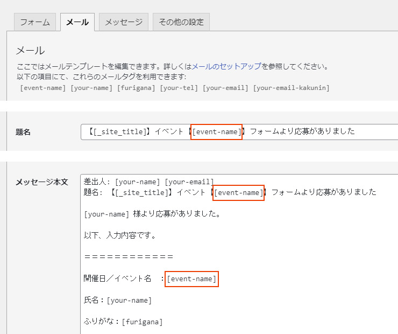This screenshot has height=334, width=398.
Task: Click [your-name] on the 氏名 line
Action: tap(129, 300)
